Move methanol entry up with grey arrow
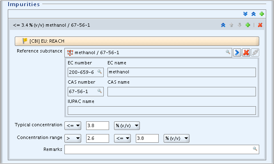The height and width of the screenshot is (164, 274). click(x=231, y=25)
